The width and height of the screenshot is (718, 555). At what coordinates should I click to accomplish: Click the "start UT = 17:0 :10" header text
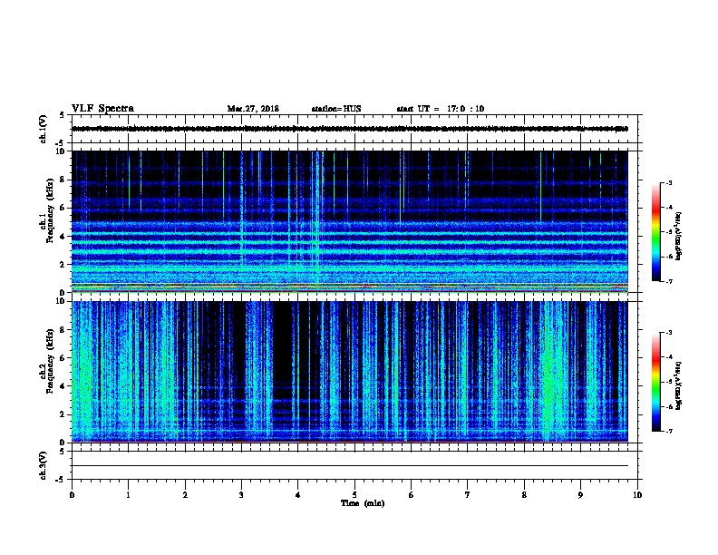pyautogui.click(x=440, y=109)
